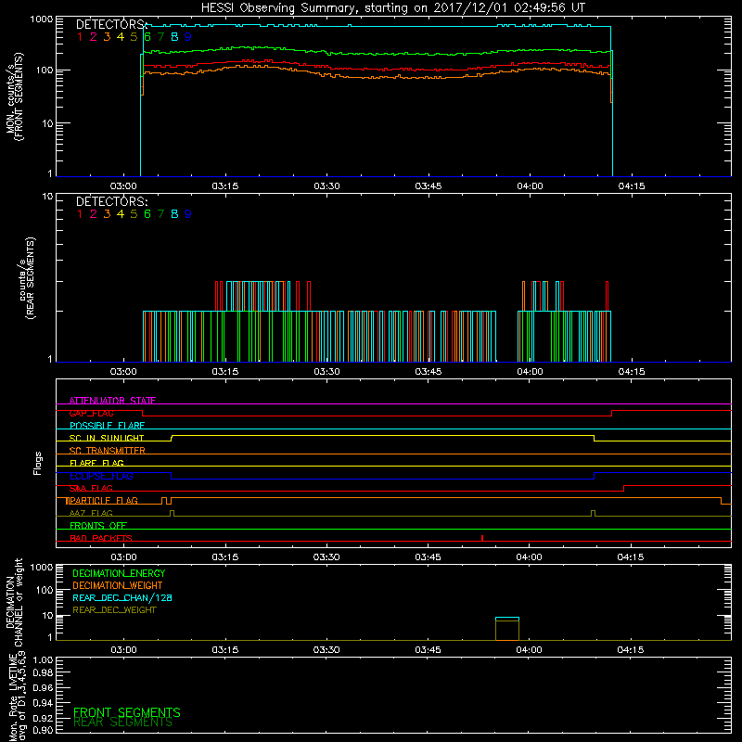Select detector 1 in front segments legend
This screenshot has height=742, width=742.
click(x=80, y=36)
